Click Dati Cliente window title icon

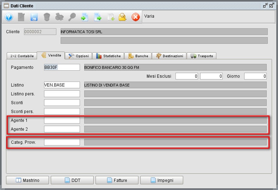tap(6, 6)
